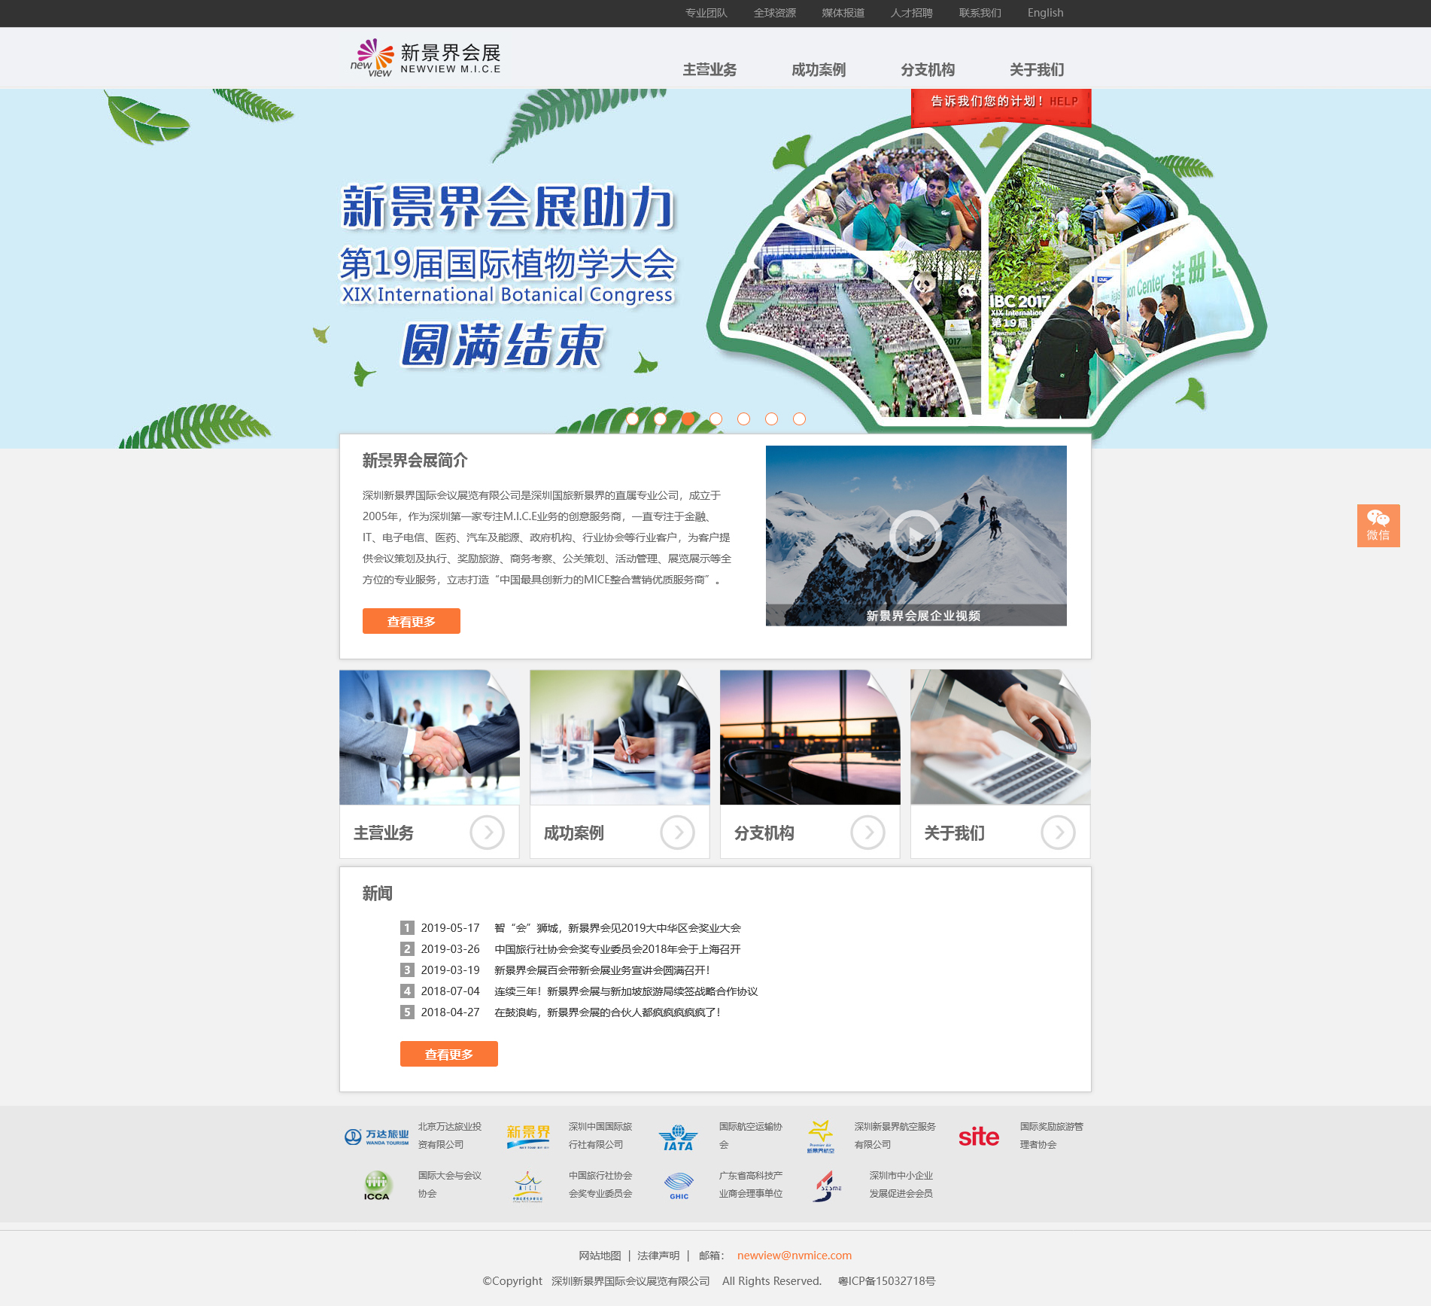The width and height of the screenshot is (1431, 1306).
Task: Click 人才招聘 in top bar
Action: pyautogui.click(x=911, y=13)
